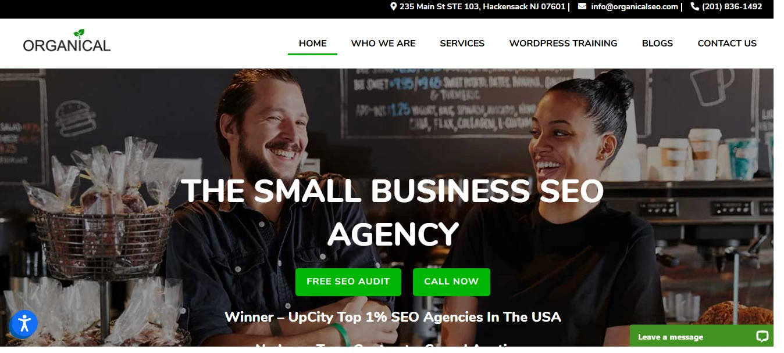Click the envelope email icon
The width and height of the screenshot is (784, 353).
[x=582, y=7]
